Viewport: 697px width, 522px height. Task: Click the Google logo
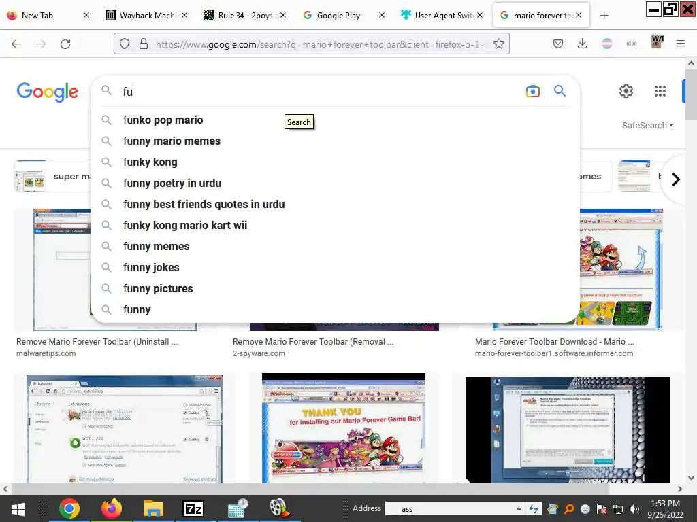tap(48, 92)
